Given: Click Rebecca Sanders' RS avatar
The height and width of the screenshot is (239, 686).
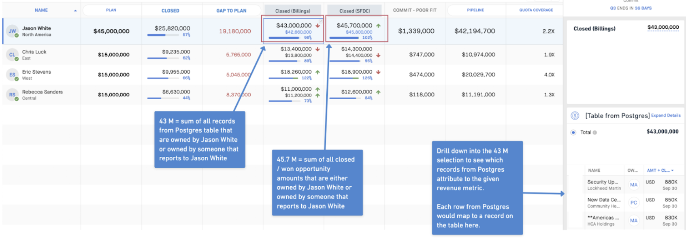Looking at the screenshot, I should tap(12, 95).
